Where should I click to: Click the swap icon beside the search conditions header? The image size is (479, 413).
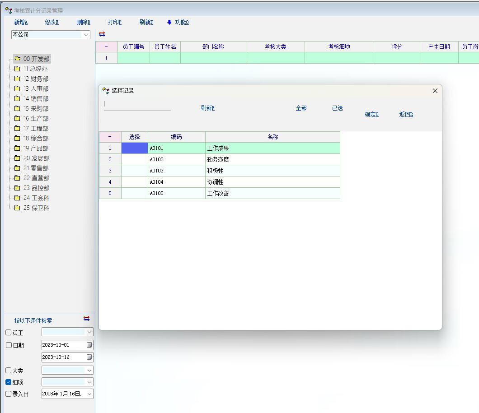coord(86,319)
